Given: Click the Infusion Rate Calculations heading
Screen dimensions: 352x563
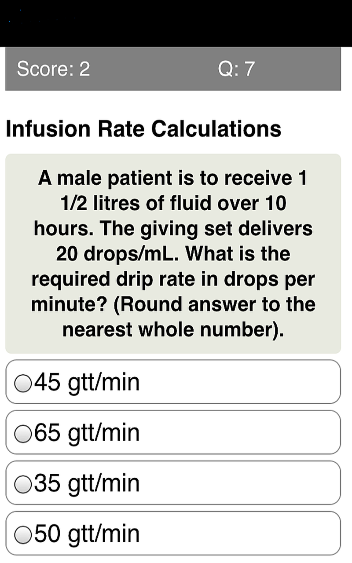Looking at the screenshot, I should click(x=143, y=128).
